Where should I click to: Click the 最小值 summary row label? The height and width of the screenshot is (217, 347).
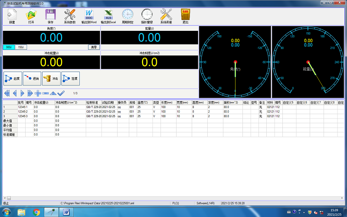point(10,125)
